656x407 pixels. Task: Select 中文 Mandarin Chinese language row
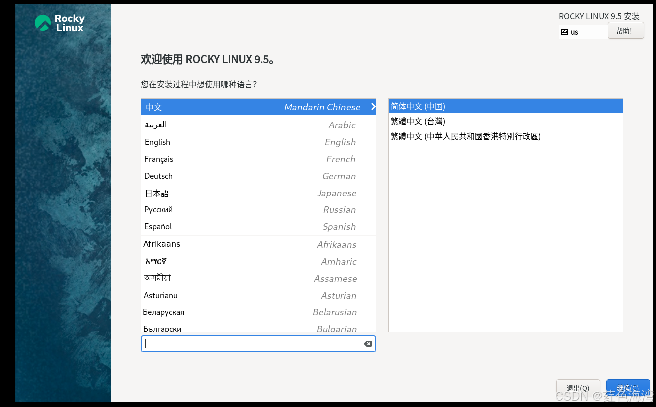[x=258, y=107]
